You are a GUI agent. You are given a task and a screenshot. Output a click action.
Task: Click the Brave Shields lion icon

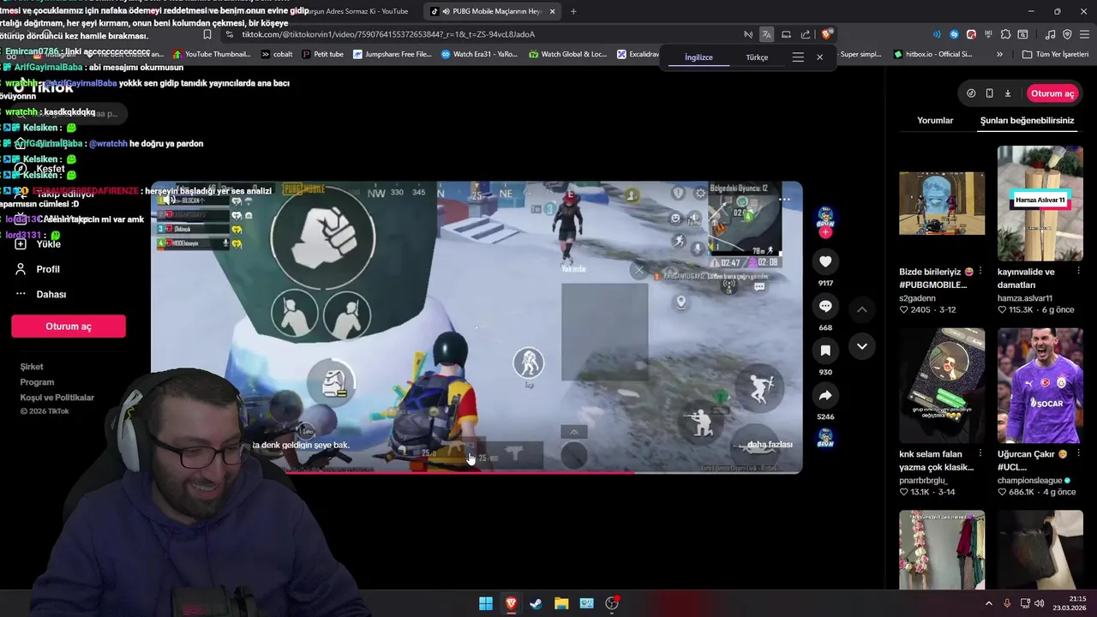[826, 34]
